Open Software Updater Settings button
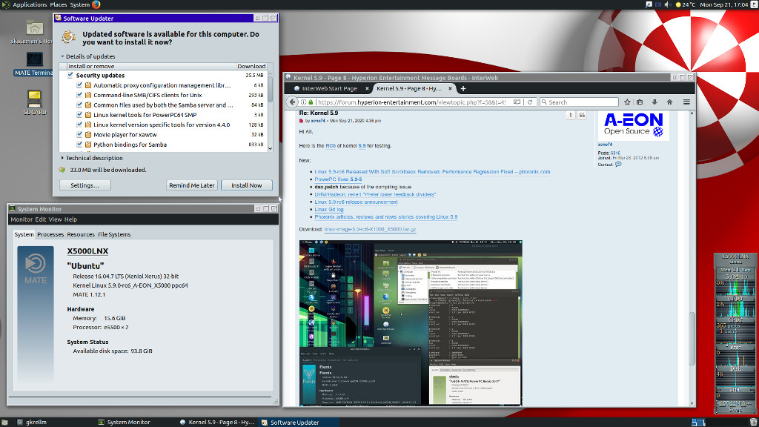The height and width of the screenshot is (427, 759). tap(84, 185)
